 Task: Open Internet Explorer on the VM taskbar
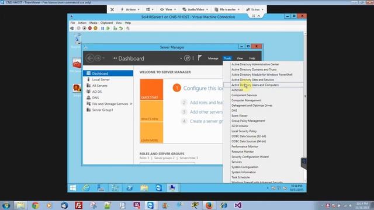tap(86, 188)
